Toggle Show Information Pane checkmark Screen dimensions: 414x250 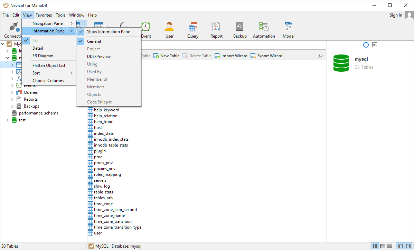point(81,32)
